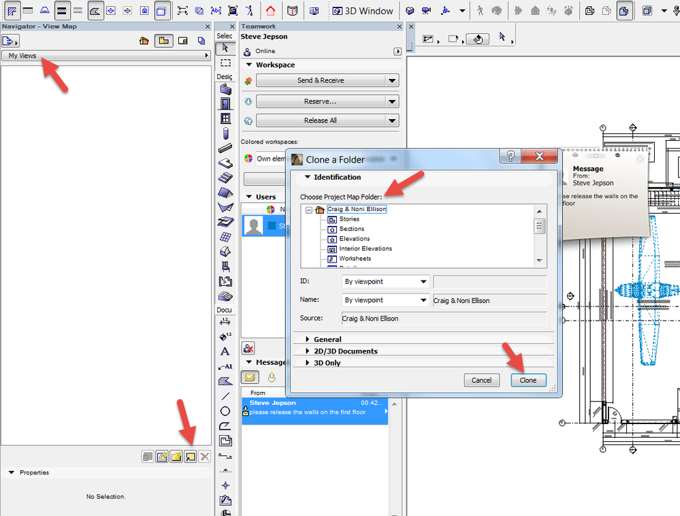This screenshot has height=516, width=680.
Task: Select Stories in the project map tree
Action: click(349, 219)
